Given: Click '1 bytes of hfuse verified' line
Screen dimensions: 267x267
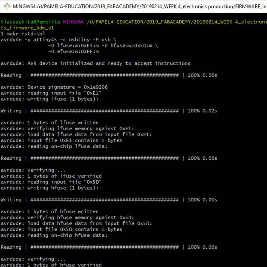Looking at the screenshot, I should coord(51,265).
